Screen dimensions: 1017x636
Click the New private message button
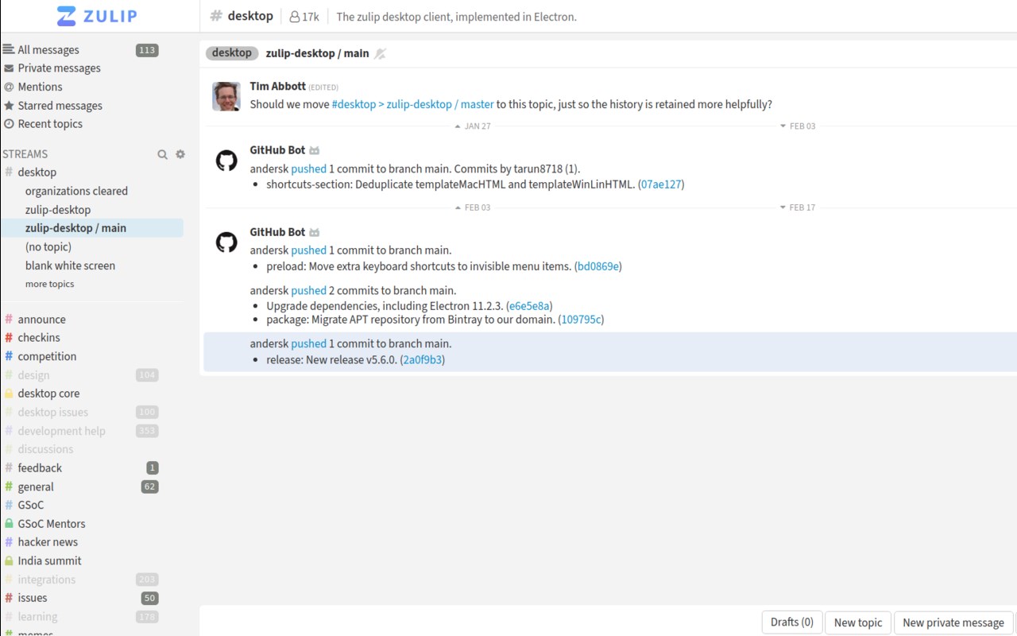click(x=953, y=622)
